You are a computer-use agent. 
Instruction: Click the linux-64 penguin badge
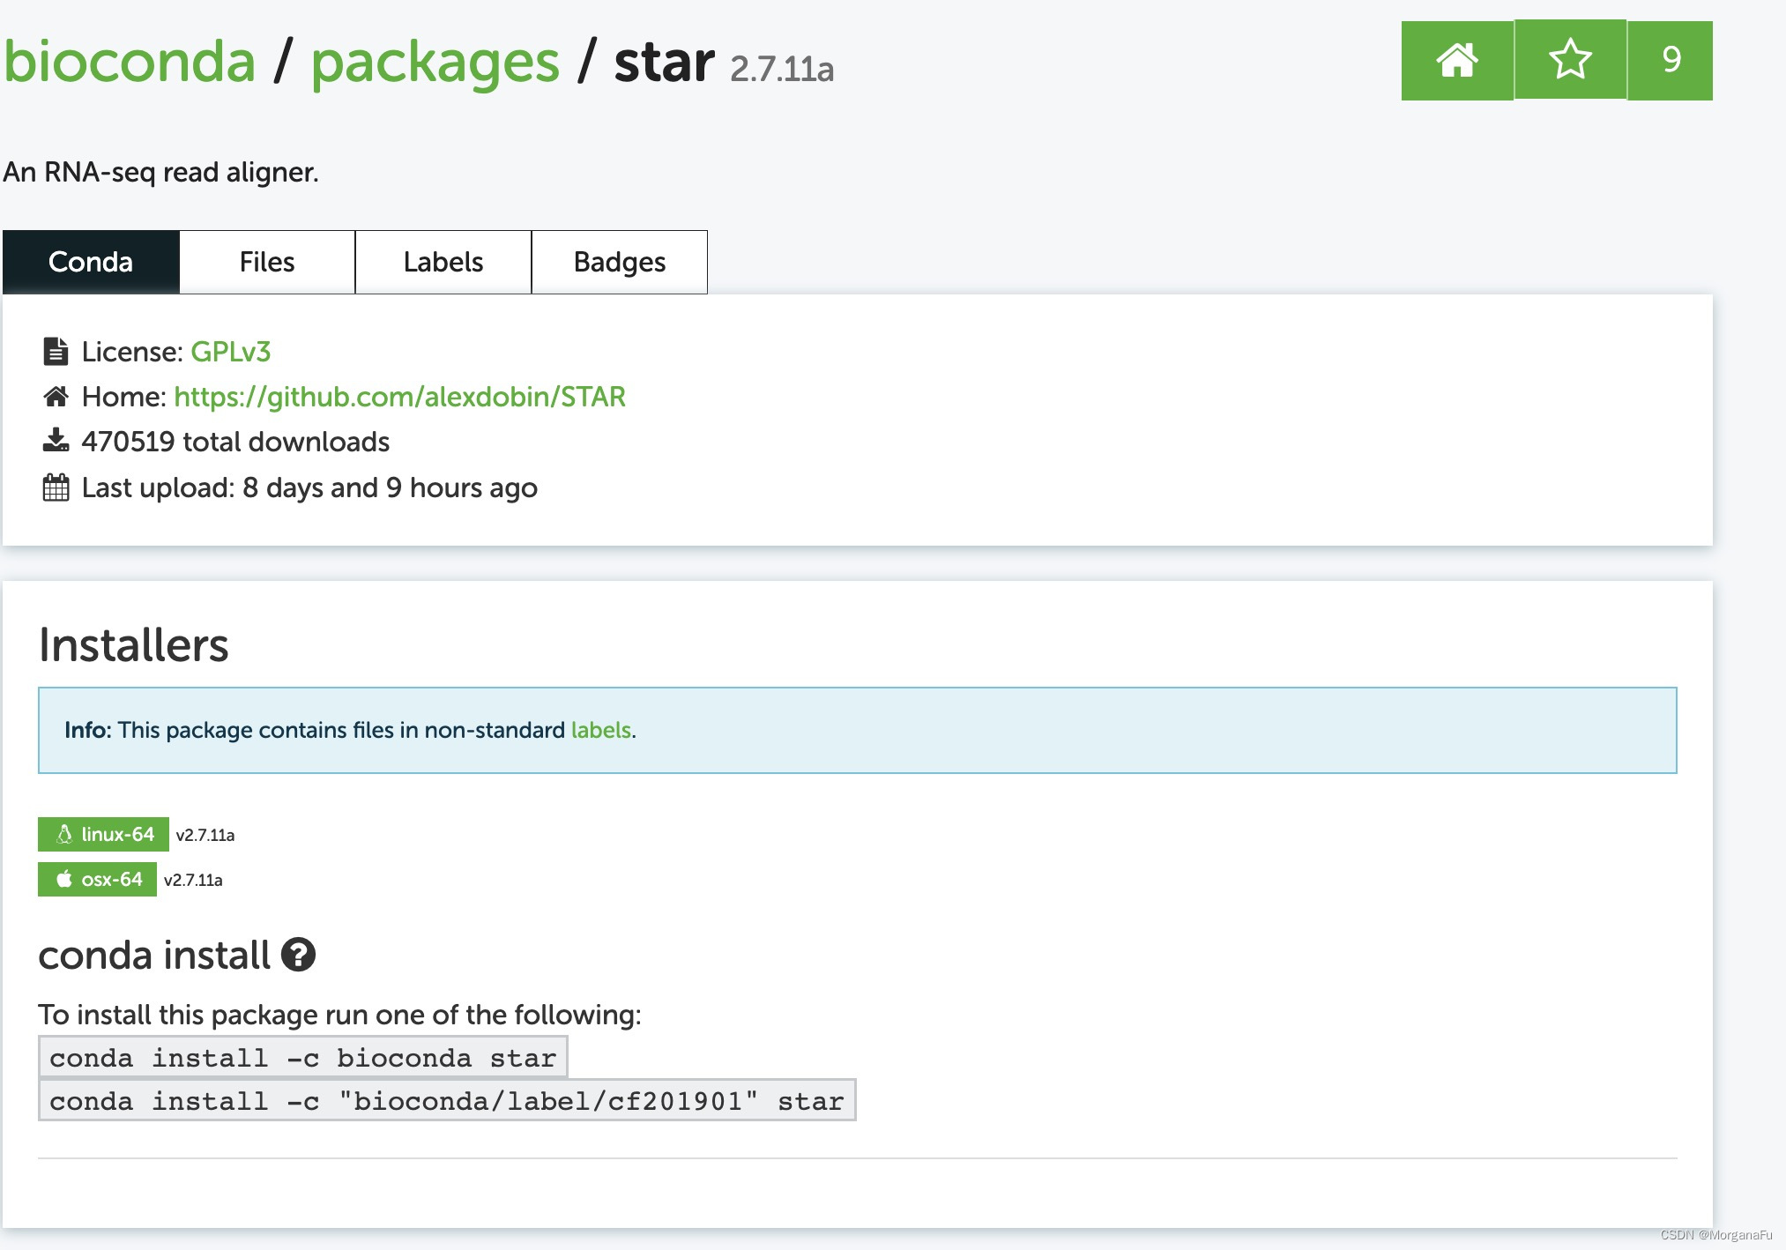point(103,834)
